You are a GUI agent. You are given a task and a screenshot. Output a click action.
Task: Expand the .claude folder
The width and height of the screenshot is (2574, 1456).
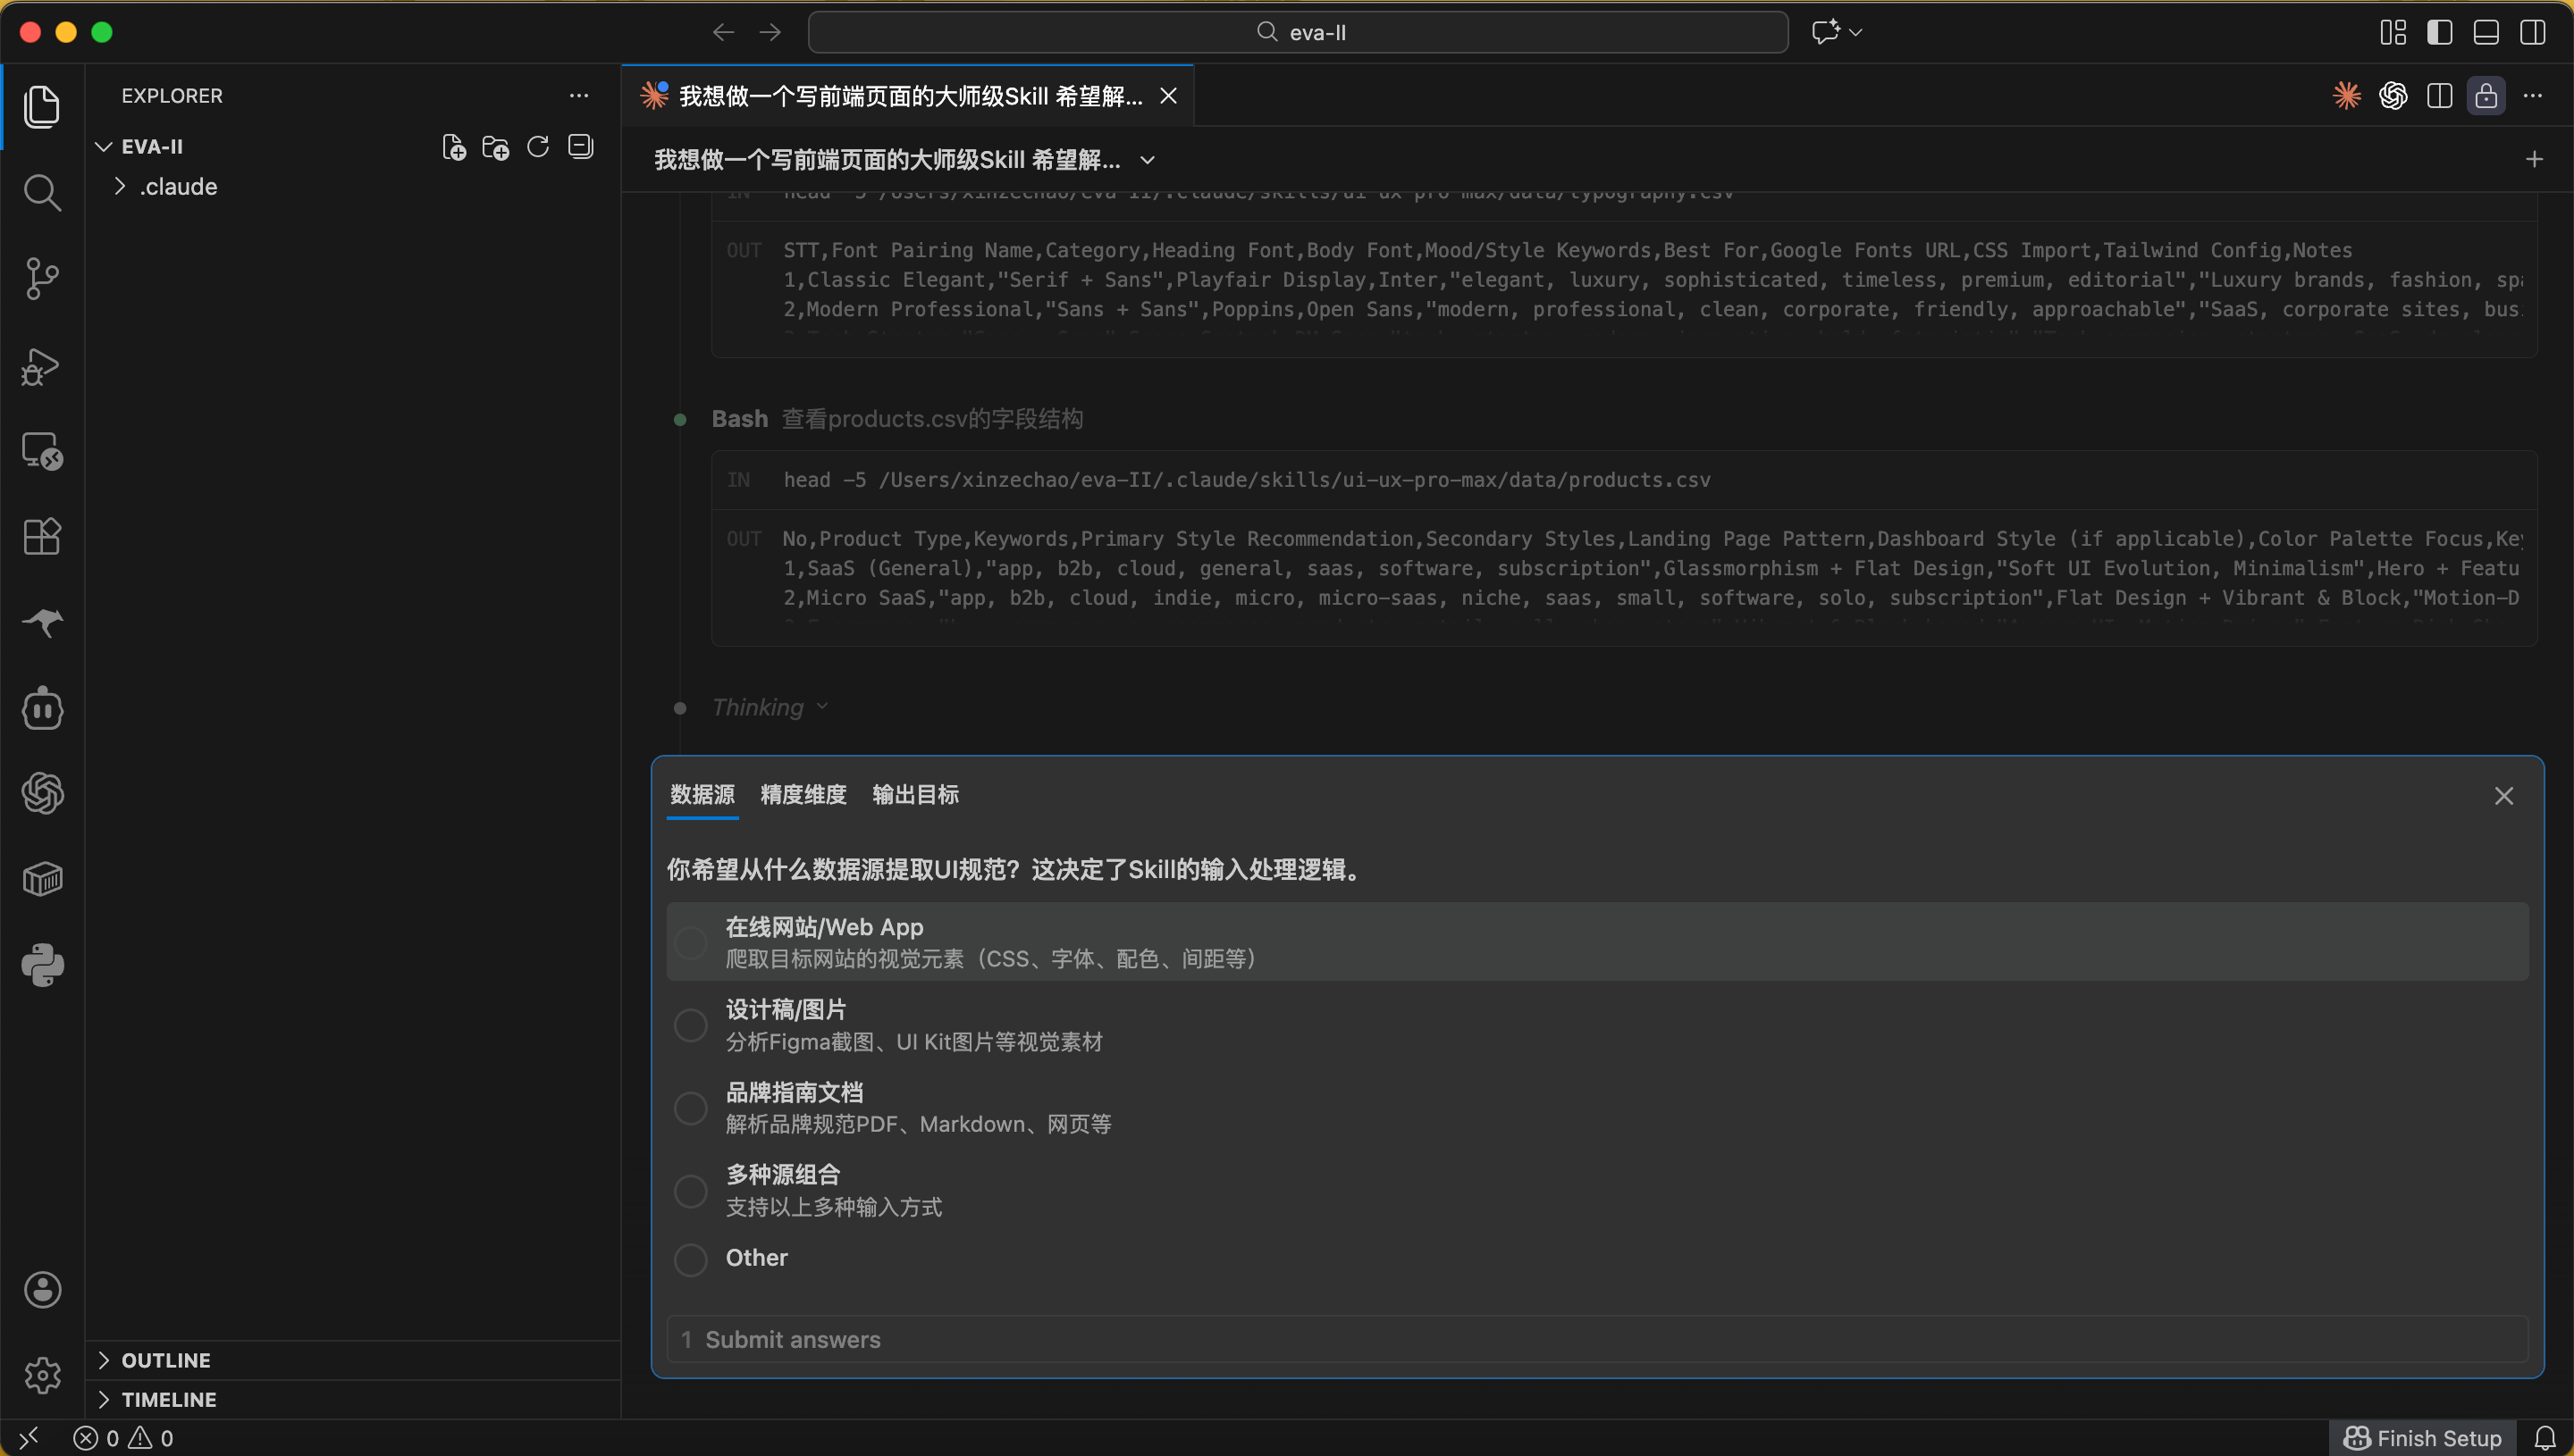[x=120, y=187]
